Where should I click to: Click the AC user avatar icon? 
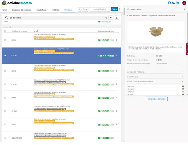tap(184, 3)
